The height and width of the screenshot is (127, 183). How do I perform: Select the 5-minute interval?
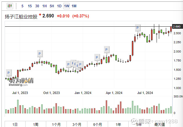pos(22,6)
